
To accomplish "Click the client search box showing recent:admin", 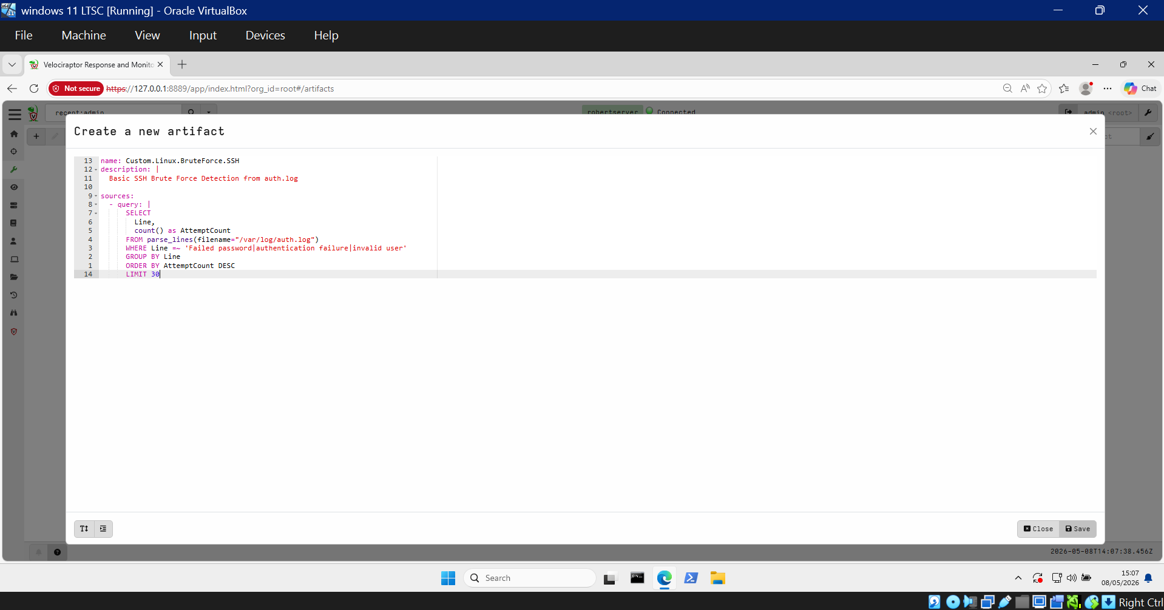I will point(113,112).
